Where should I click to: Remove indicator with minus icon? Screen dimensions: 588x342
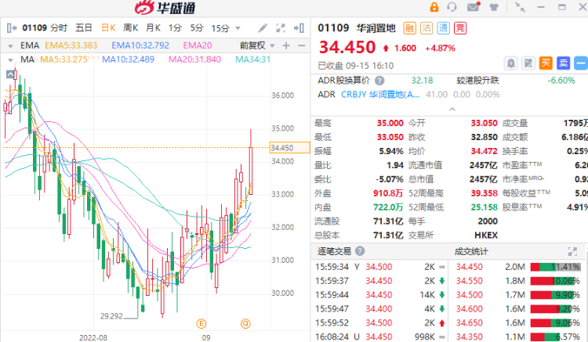click(301, 45)
